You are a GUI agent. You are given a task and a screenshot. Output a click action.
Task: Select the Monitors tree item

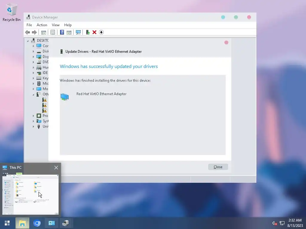pos(42,89)
